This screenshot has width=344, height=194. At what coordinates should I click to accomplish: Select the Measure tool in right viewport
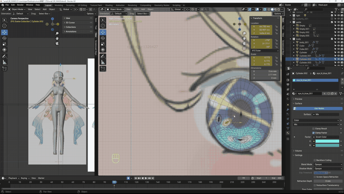[x=103, y=62]
